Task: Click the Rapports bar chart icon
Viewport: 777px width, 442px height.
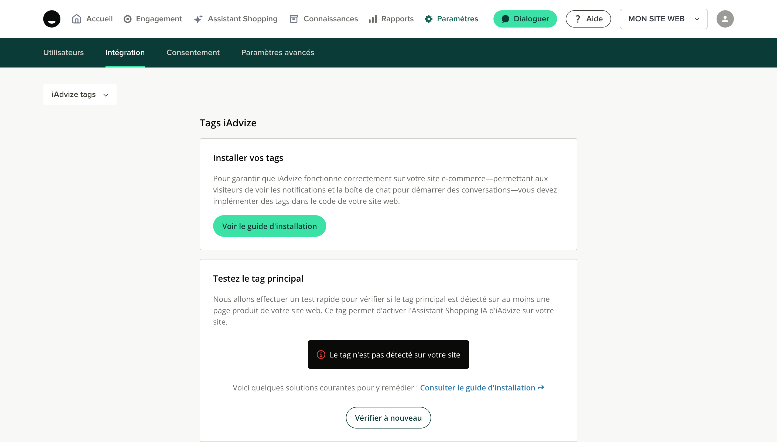Action: pos(373,19)
